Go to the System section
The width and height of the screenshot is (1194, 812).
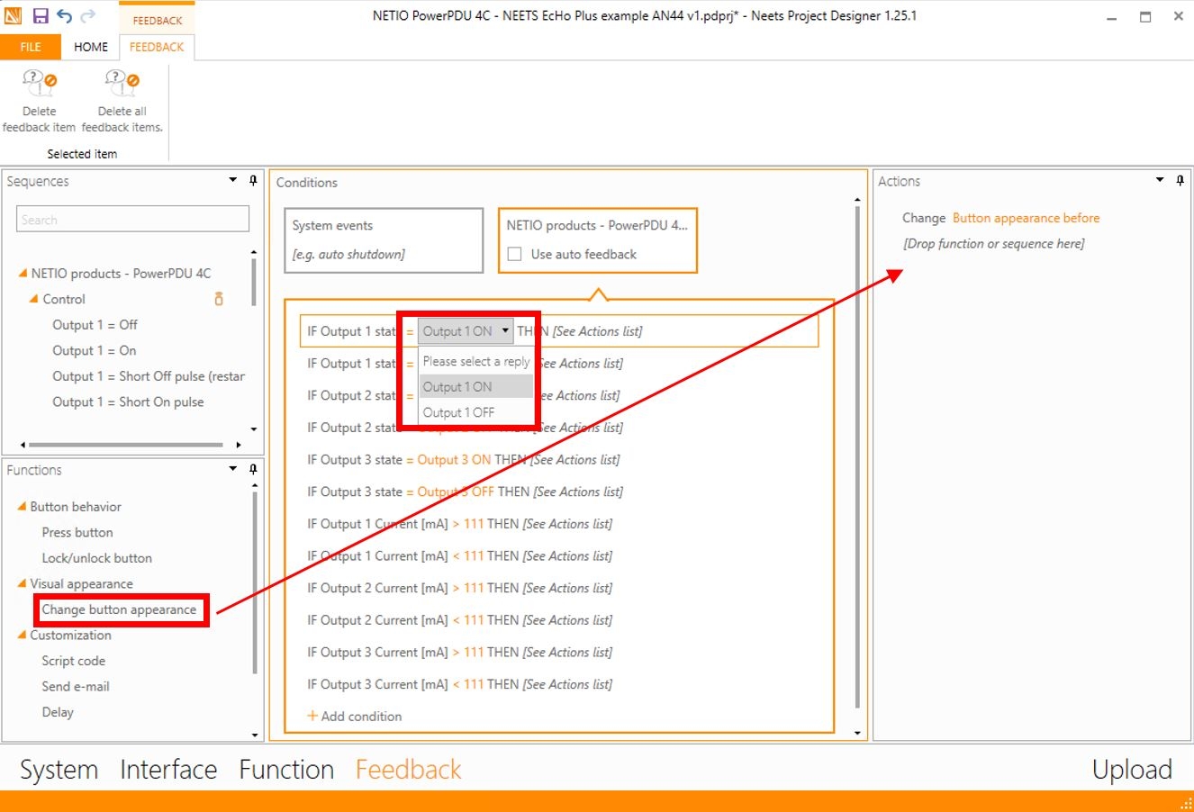59,770
